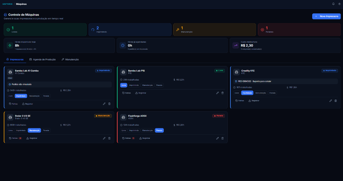
Task: Edit the Flashforge AD5X printer
Action: [x=217, y=138]
